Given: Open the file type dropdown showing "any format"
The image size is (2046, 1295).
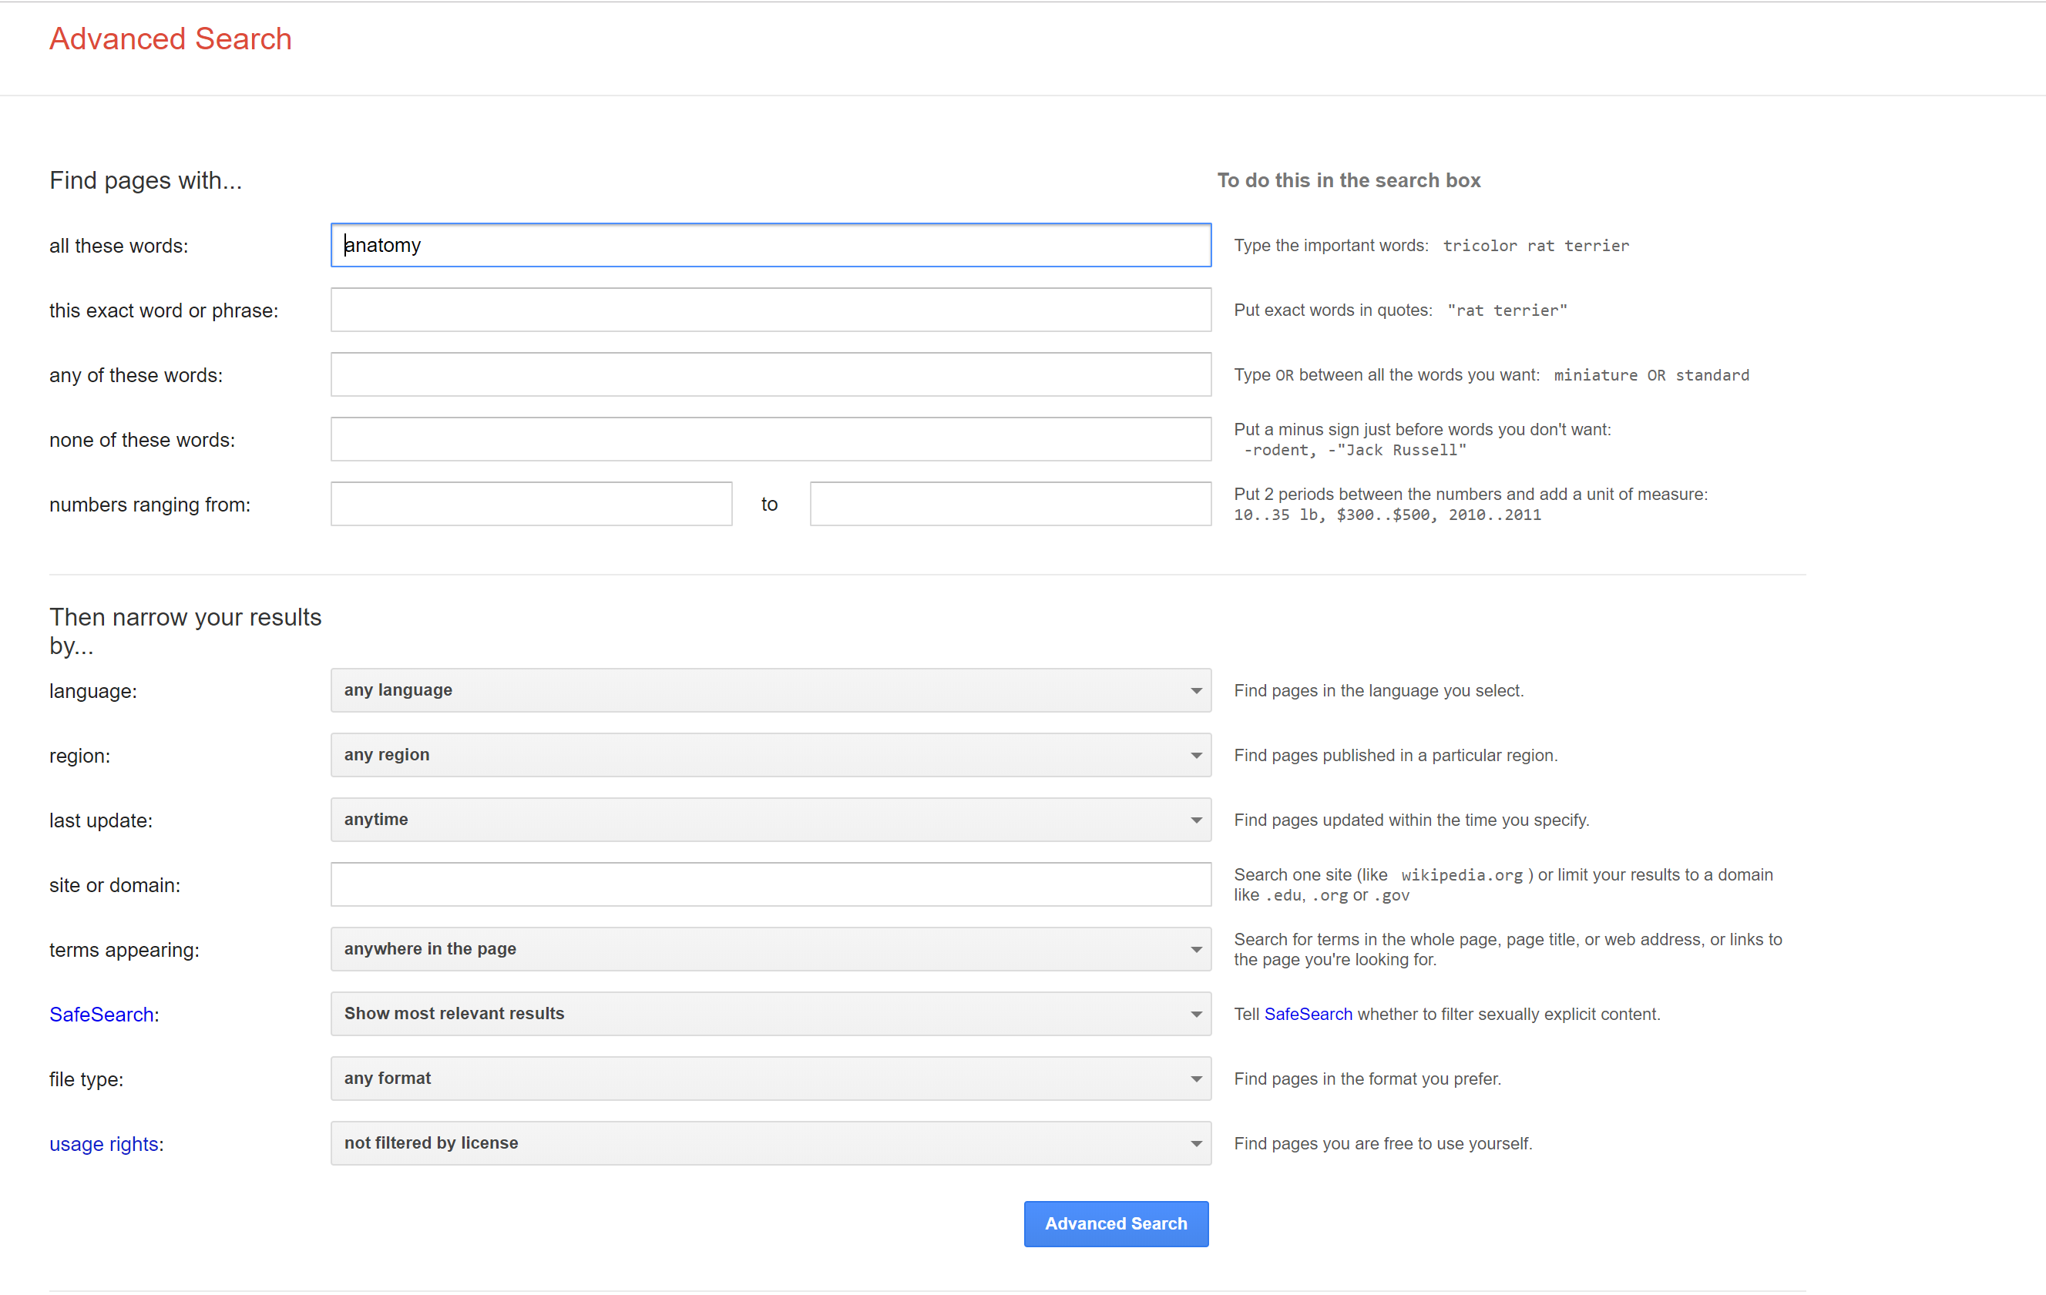Looking at the screenshot, I should [770, 1079].
